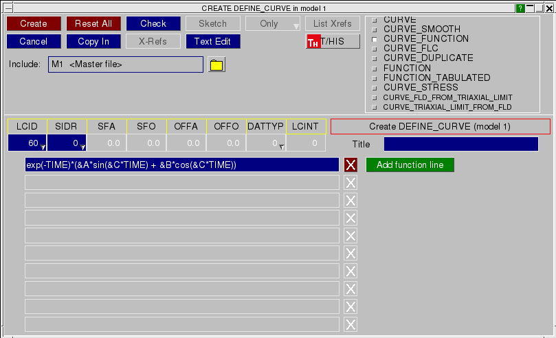This screenshot has width=556, height=338.
Task: Click the green help question mark icon
Action: 520,8
